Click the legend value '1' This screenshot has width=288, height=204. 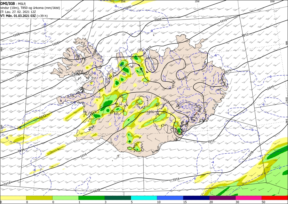(x=79, y=202)
